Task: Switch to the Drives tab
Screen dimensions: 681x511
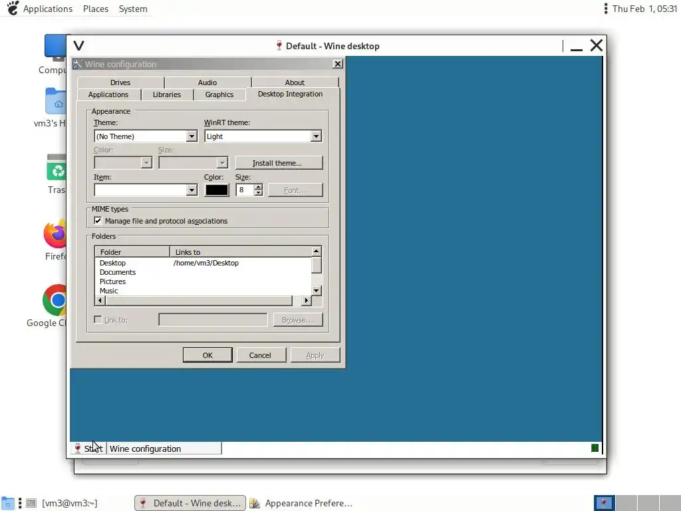Action: click(120, 82)
